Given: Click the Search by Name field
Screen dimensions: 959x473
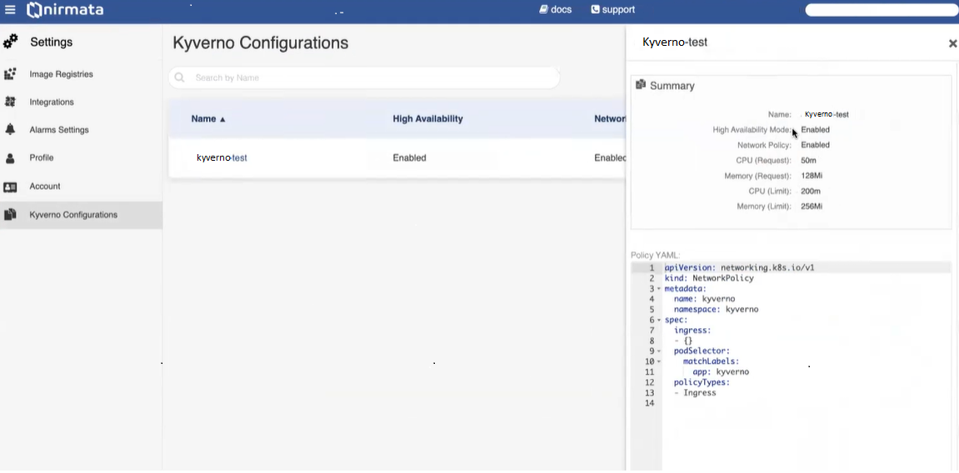Looking at the screenshot, I should (x=364, y=77).
